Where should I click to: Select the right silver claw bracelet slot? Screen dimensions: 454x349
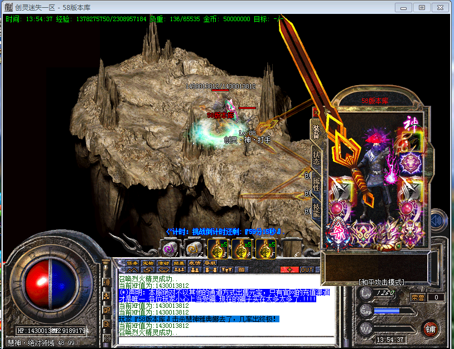410,189
